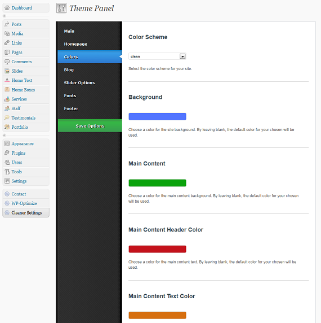Click the Home Text icon

7,80
